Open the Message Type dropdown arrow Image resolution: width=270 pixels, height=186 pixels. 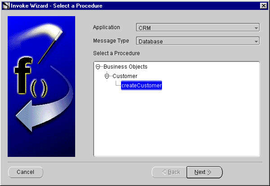pyautogui.click(x=256, y=41)
